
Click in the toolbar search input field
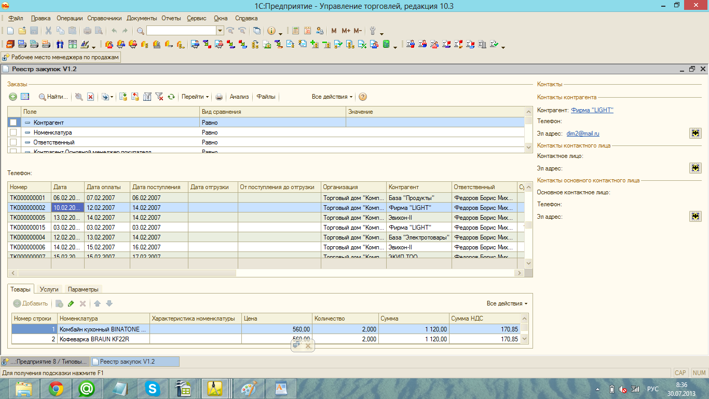pos(181,31)
